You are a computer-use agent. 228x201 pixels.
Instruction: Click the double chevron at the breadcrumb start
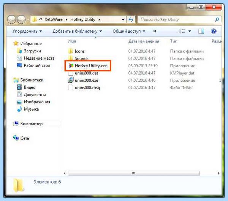41,19
